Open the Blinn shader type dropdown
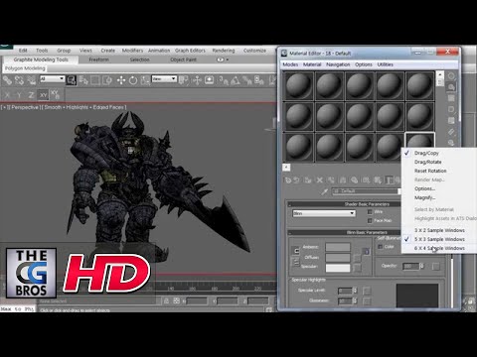The height and width of the screenshot is (357, 477). pyautogui.click(x=324, y=213)
